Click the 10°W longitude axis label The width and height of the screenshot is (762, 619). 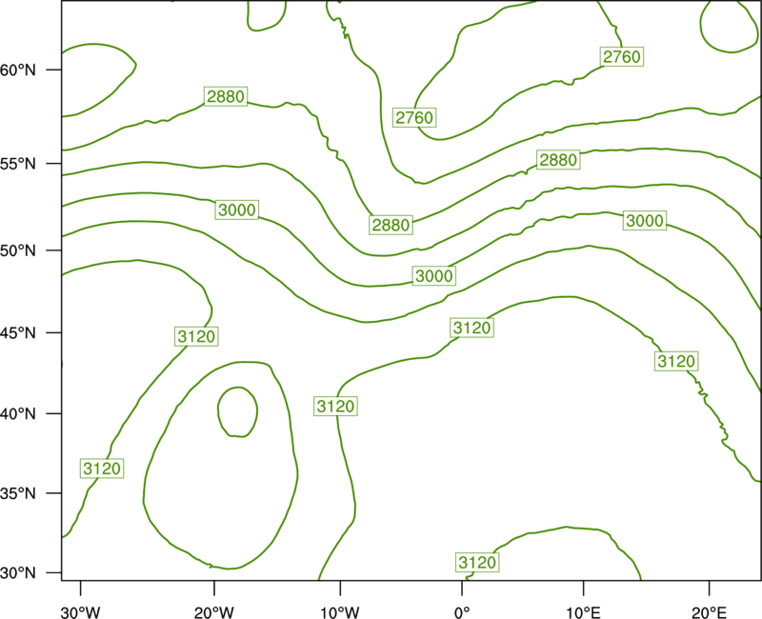(x=340, y=612)
